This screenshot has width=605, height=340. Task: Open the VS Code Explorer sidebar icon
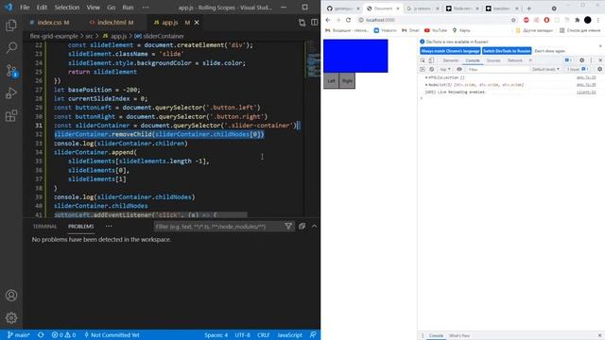point(11,25)
